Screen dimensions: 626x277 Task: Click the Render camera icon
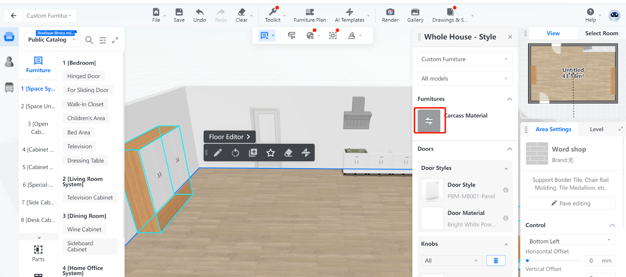pos(390,12)
